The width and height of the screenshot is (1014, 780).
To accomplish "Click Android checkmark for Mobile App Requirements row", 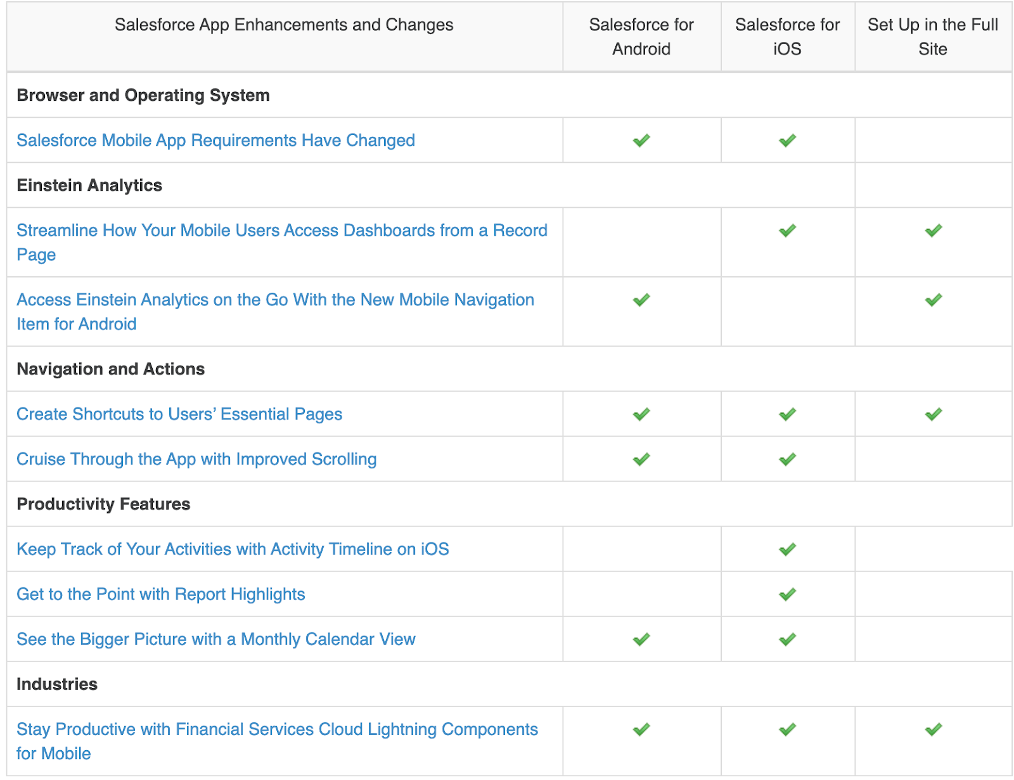I will coord(641,140).
